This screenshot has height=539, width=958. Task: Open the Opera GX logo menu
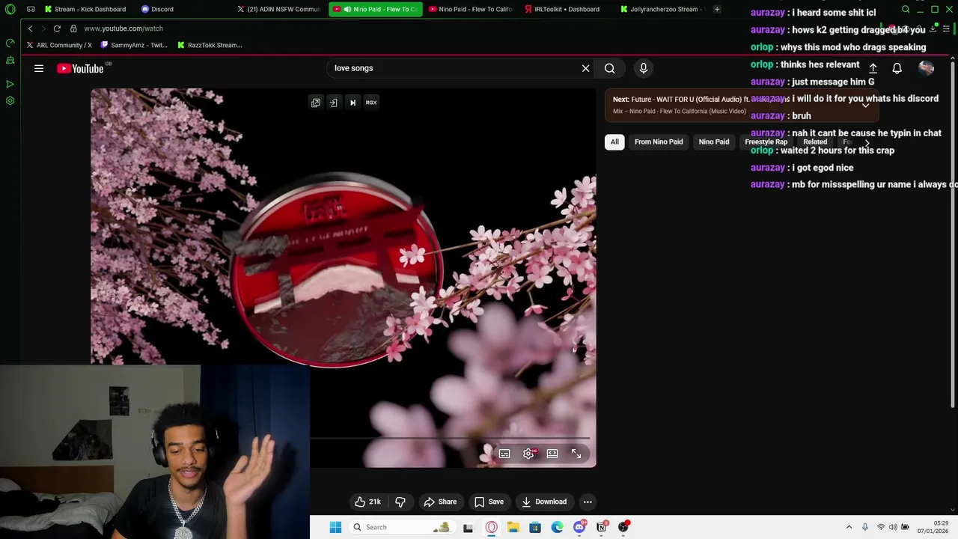10,9
